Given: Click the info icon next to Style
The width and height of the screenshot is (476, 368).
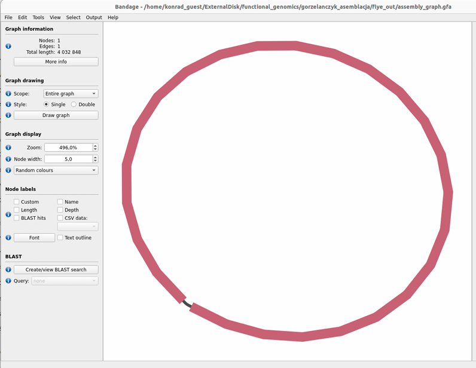Looking at the screenshot, I should [8, 105].
